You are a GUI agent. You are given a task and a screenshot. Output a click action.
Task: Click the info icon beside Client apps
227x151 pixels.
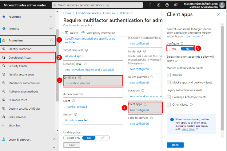click(x=145, y=104)
